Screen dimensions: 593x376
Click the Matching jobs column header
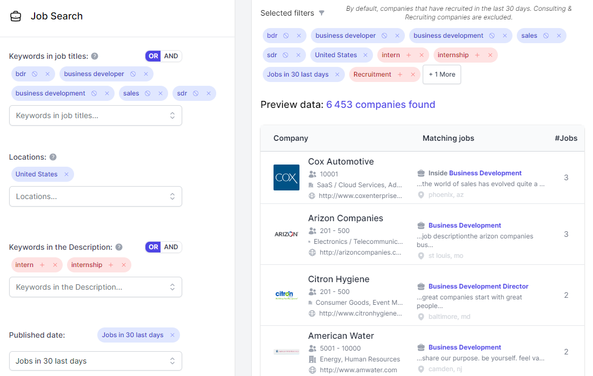(448, 138)
